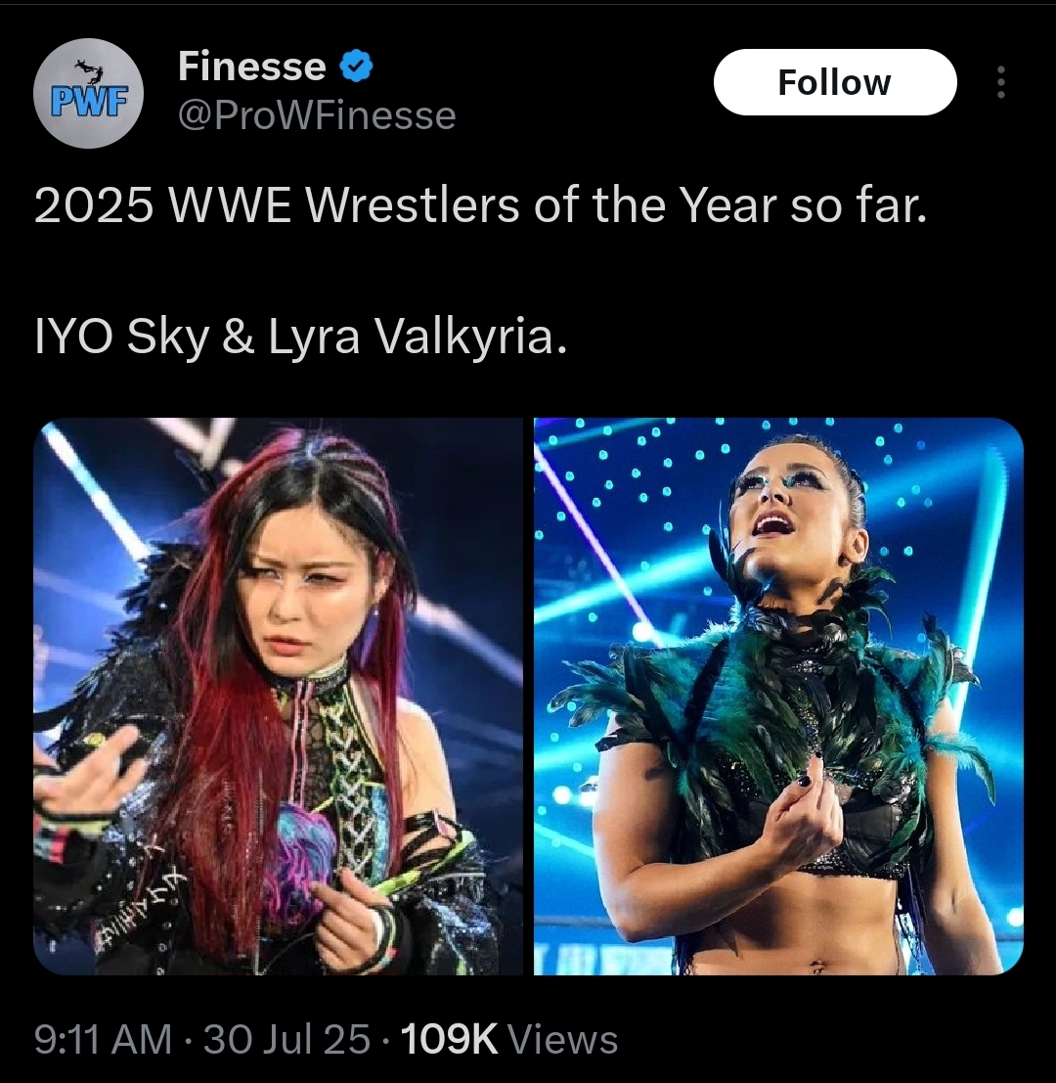Click the 109K Views count
Image resolution: width=1056 pixels, height=1083 pixels.
coord(508,1040)
